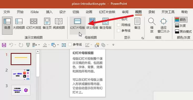Open the Developer (开发工具) tab

168,12
